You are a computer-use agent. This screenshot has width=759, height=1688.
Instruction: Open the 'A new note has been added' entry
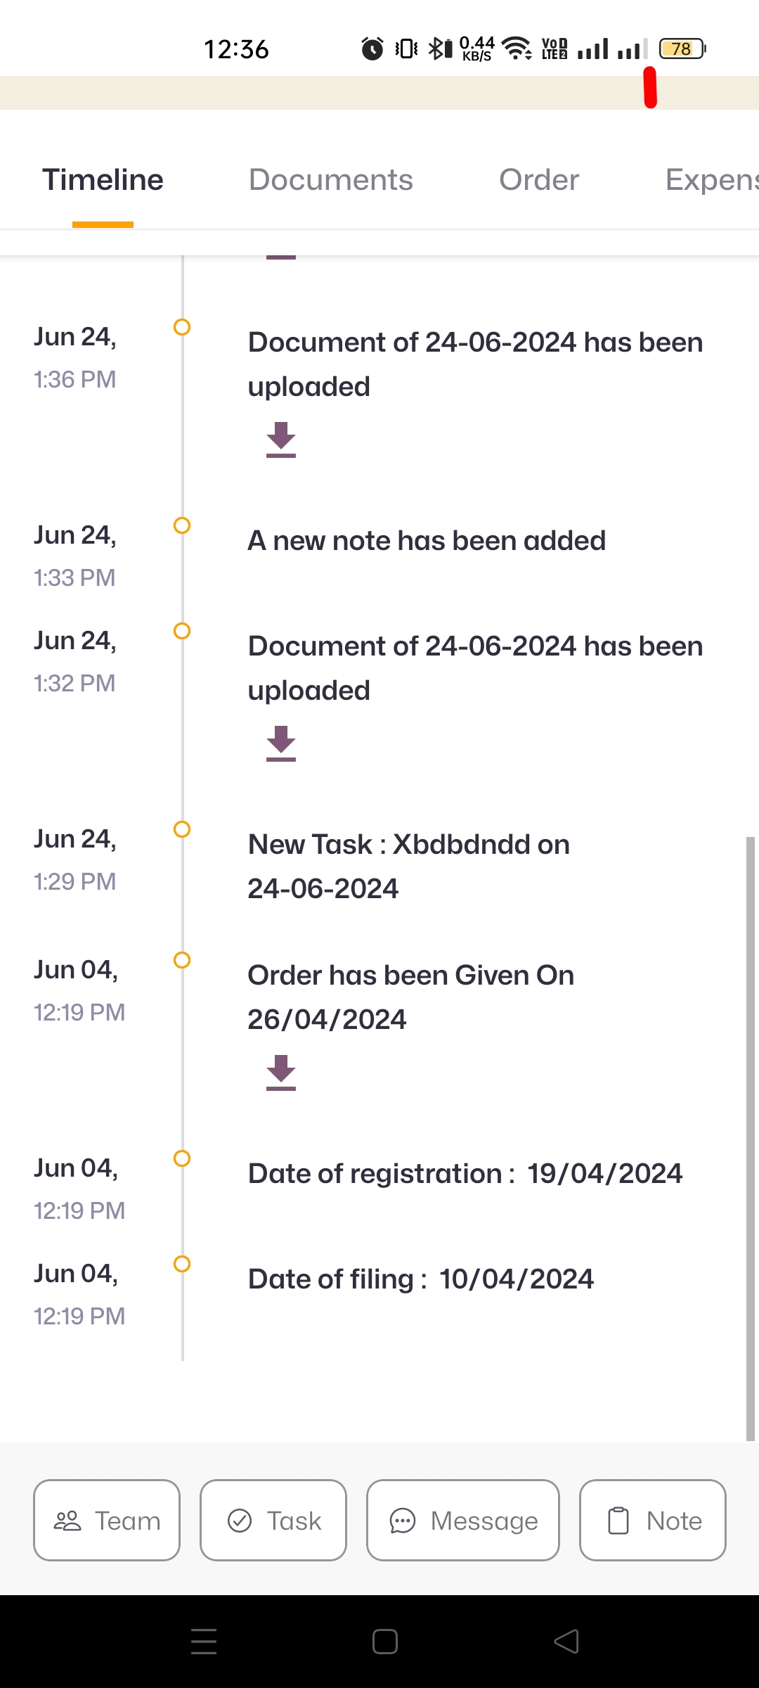click(427, 541)
